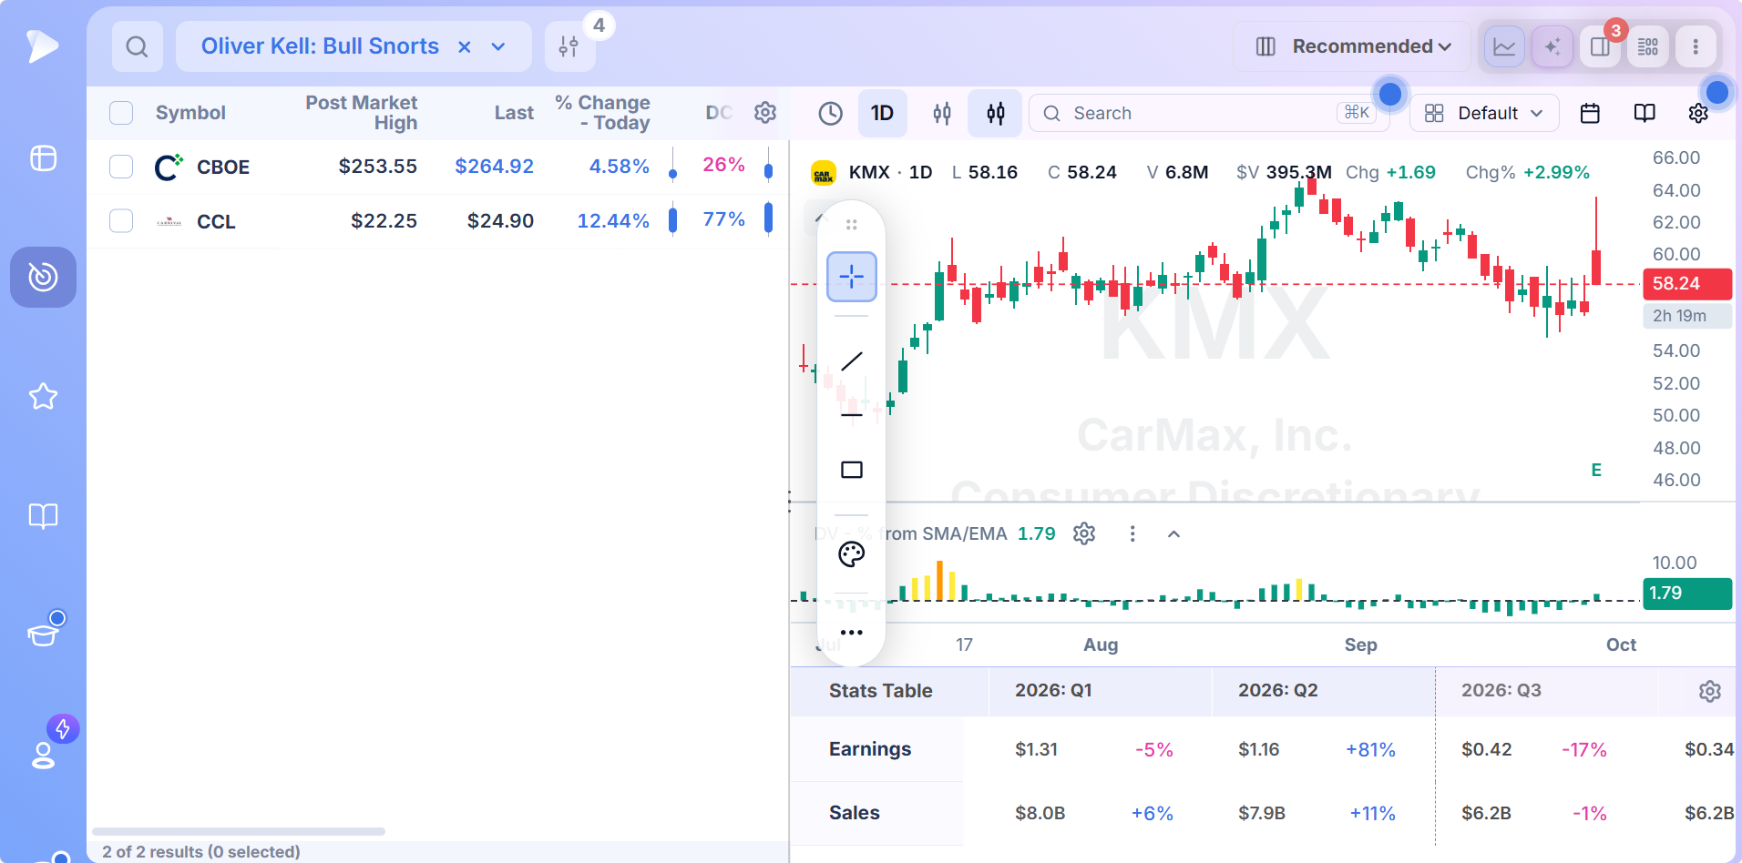The width and height of the screenshot is (1742, 863).
Task: Tick the select-all checkbox in header
Action: tap(121, 113)
